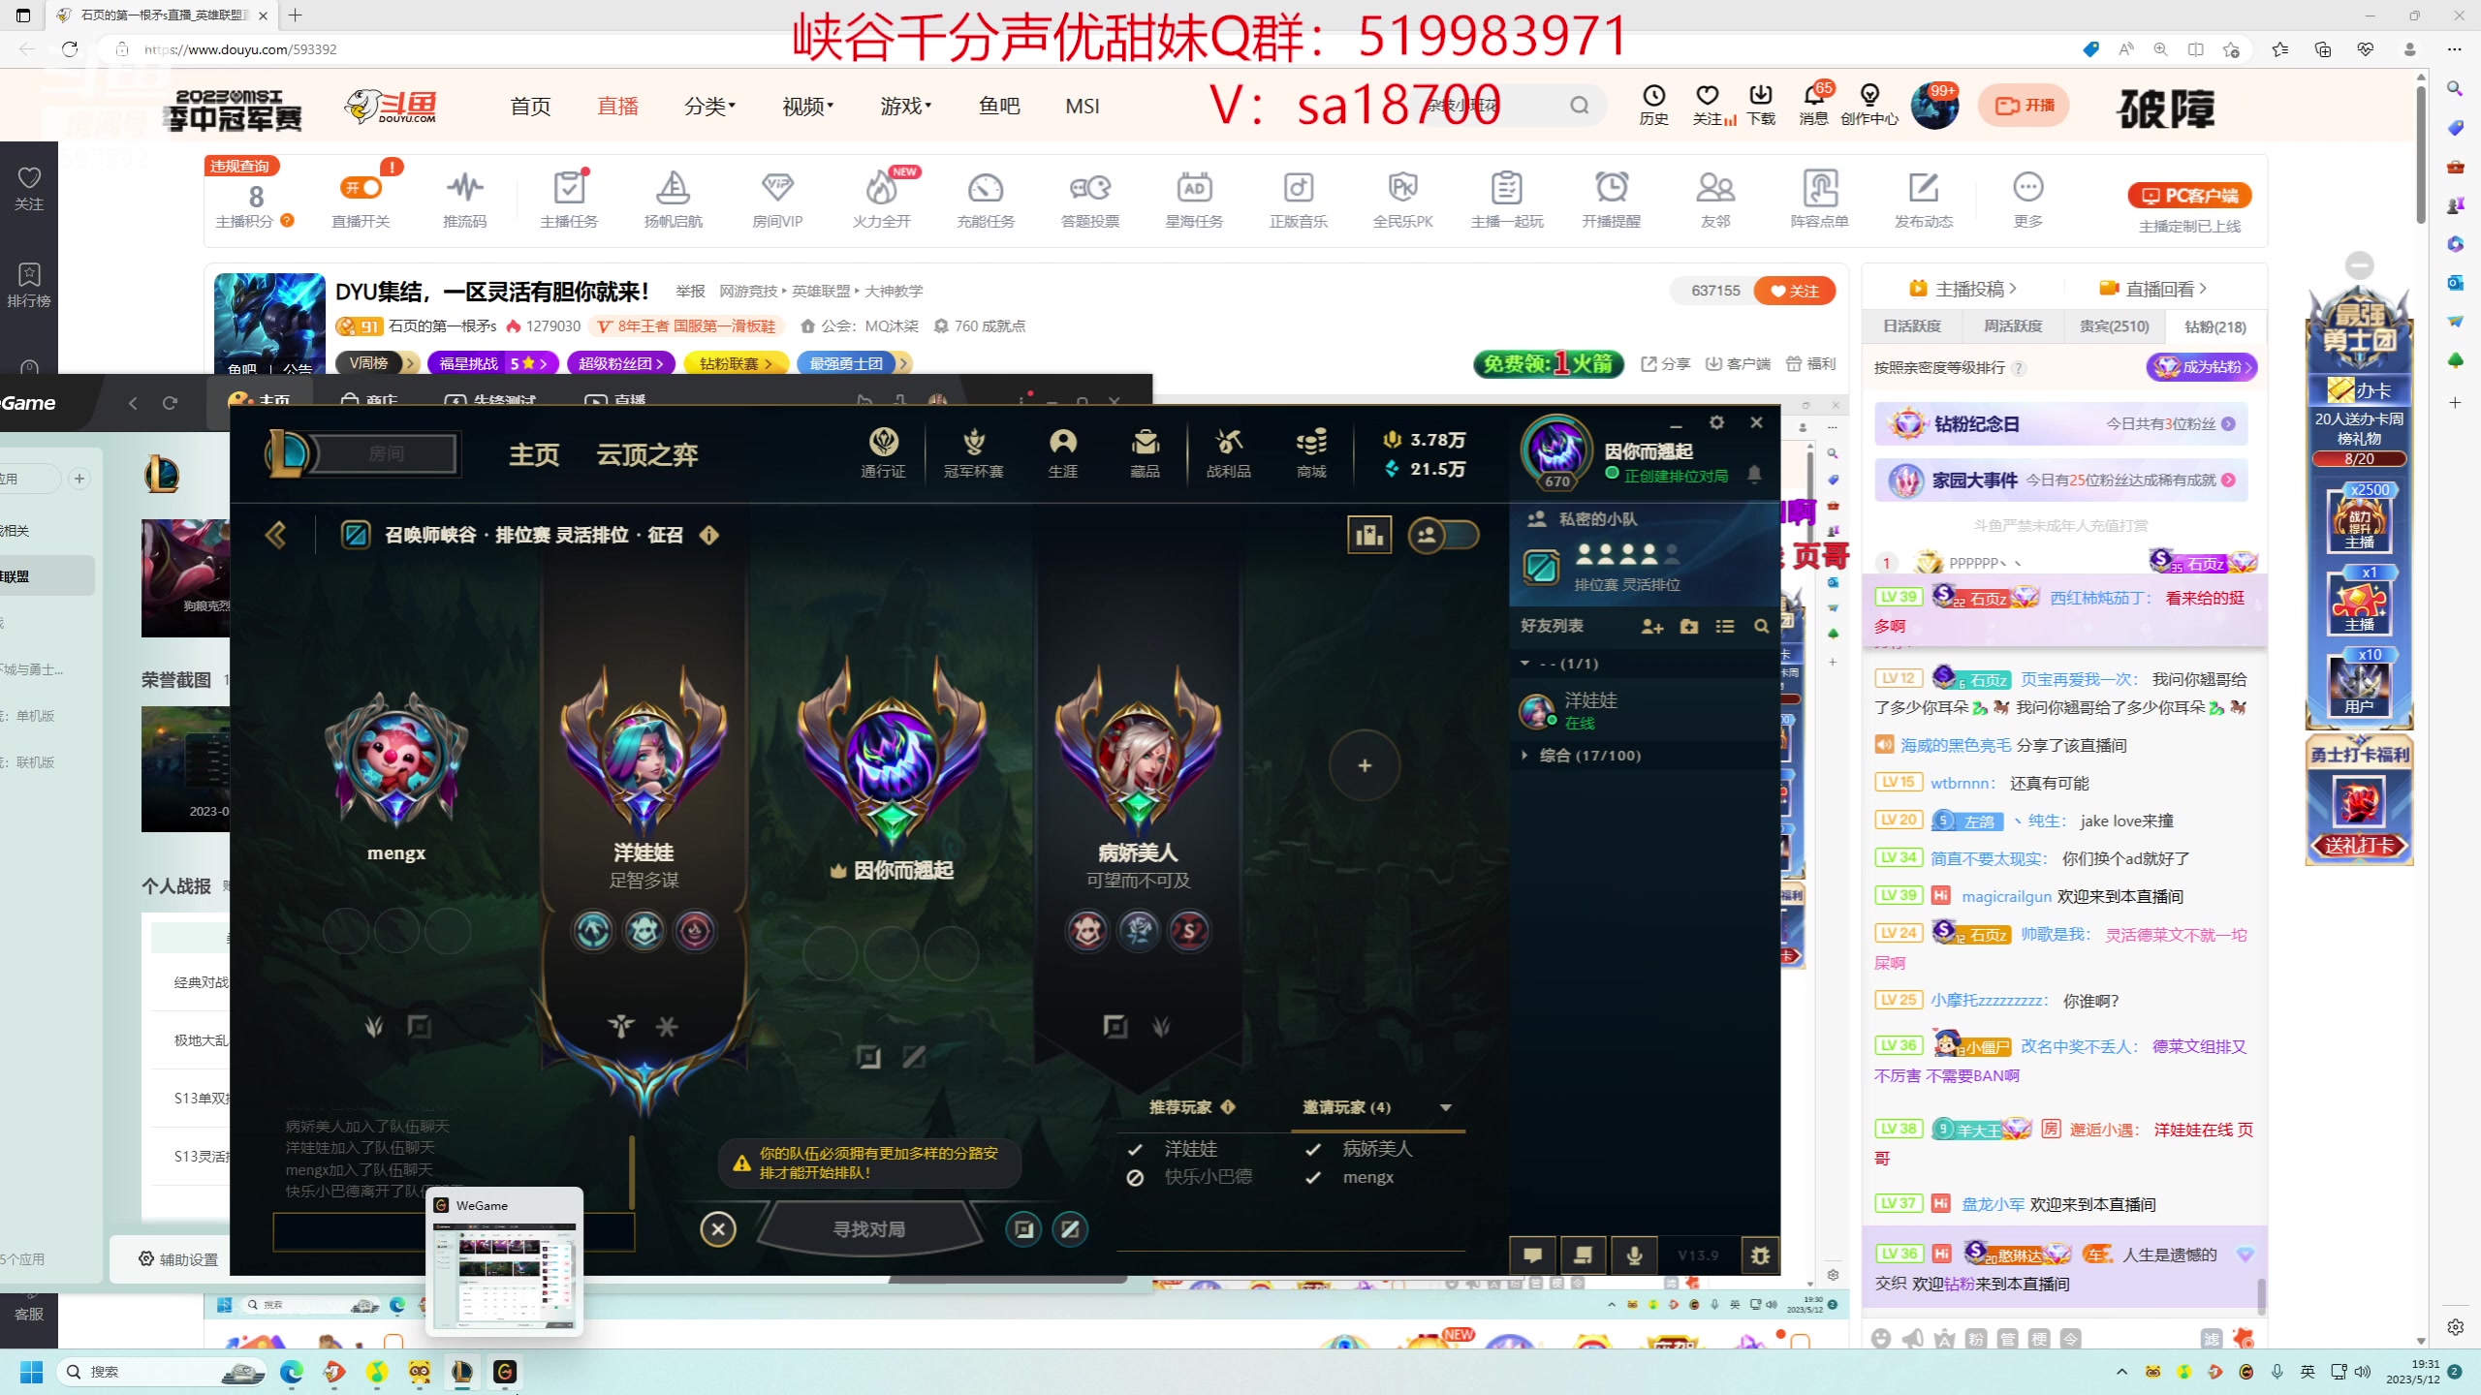Open the 商城 store icon
Viewport: 2481px width, 1395px height.
pyautogui.click(x=1311, y=453)
